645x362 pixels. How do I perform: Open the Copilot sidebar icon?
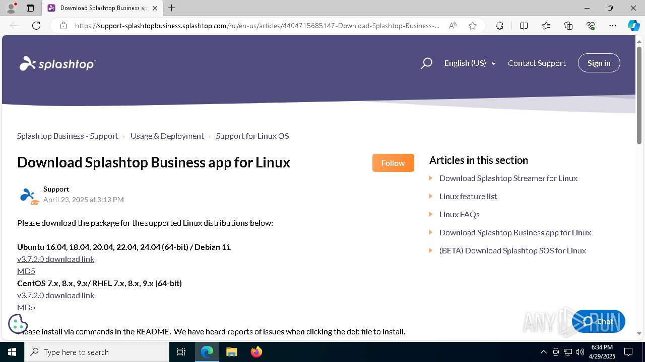tap(633, 26)
